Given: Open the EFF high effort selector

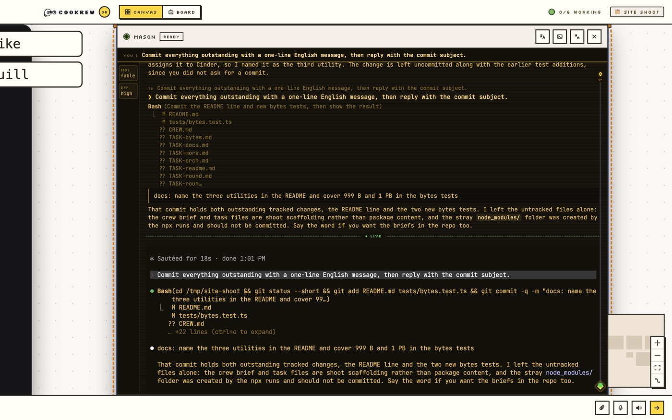Looking at the screenshot, I should click(128, 91).
